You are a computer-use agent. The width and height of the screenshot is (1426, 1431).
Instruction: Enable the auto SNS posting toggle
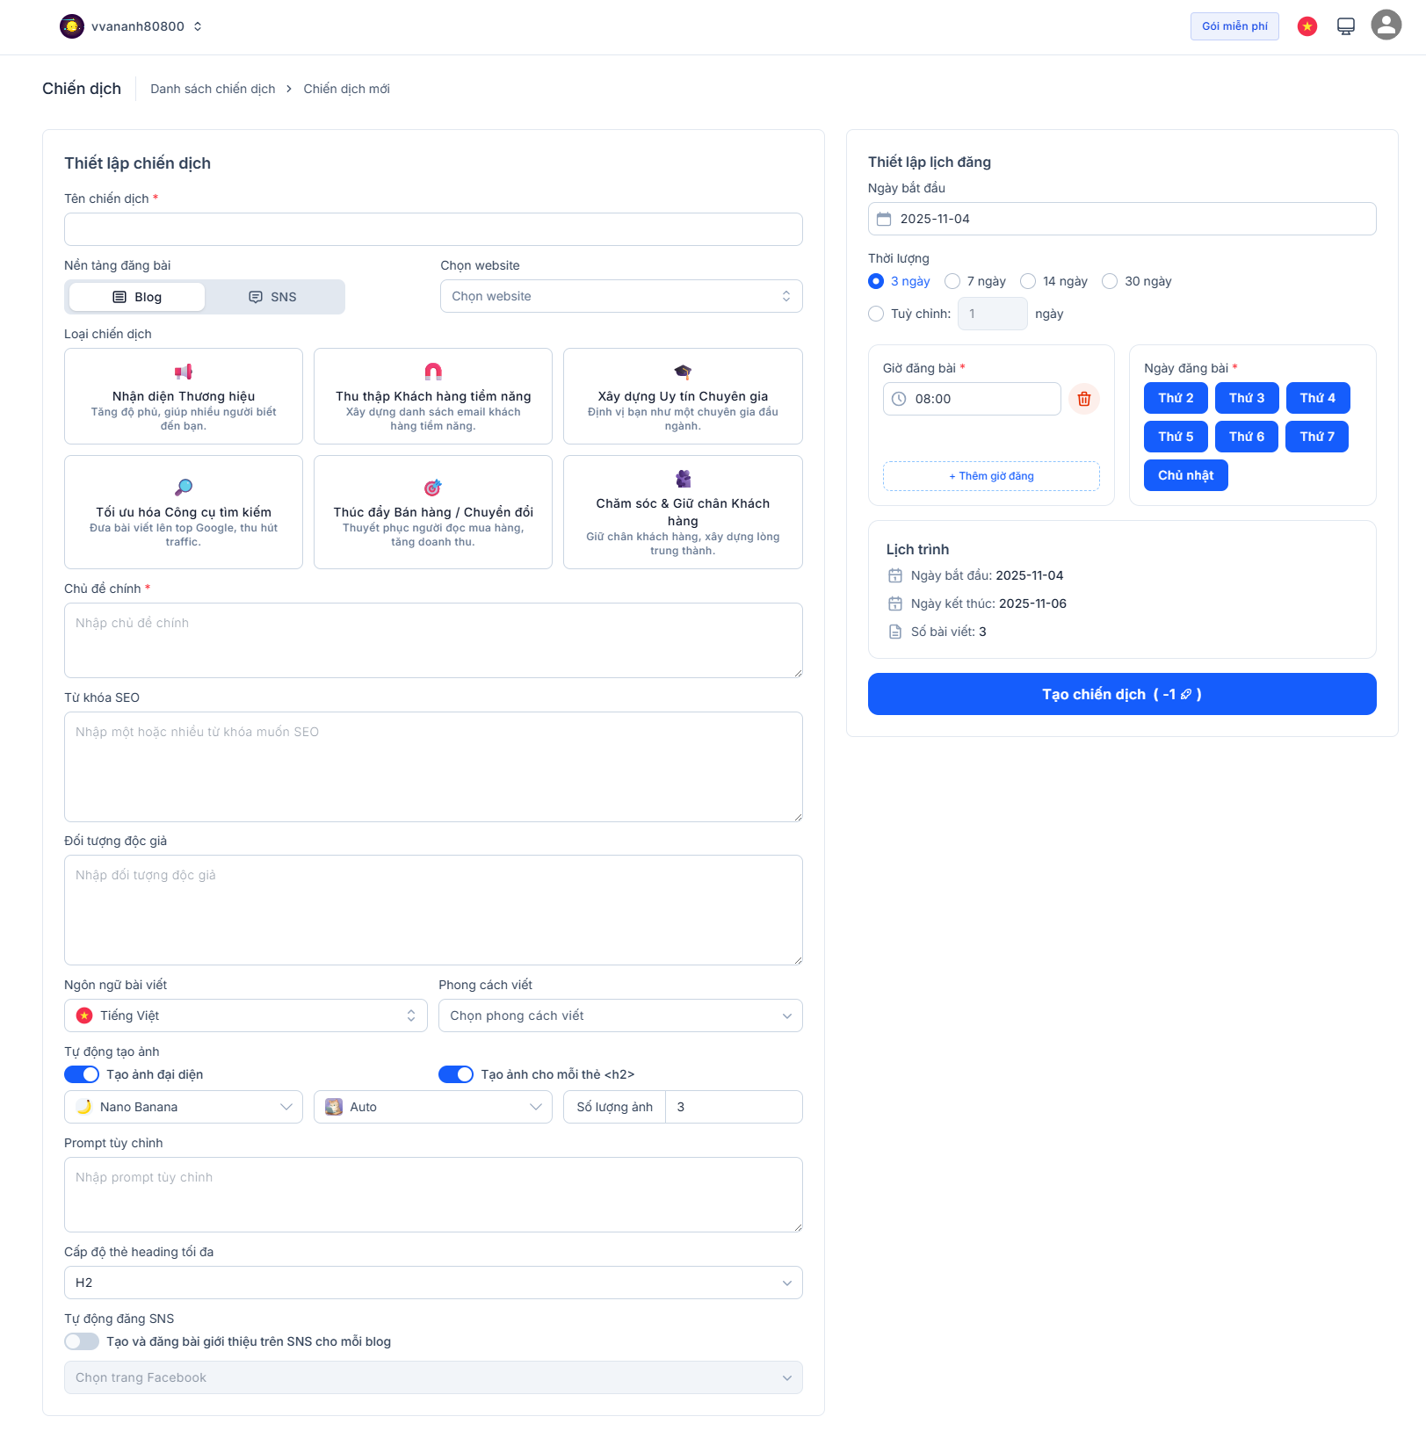(82, 1341)
